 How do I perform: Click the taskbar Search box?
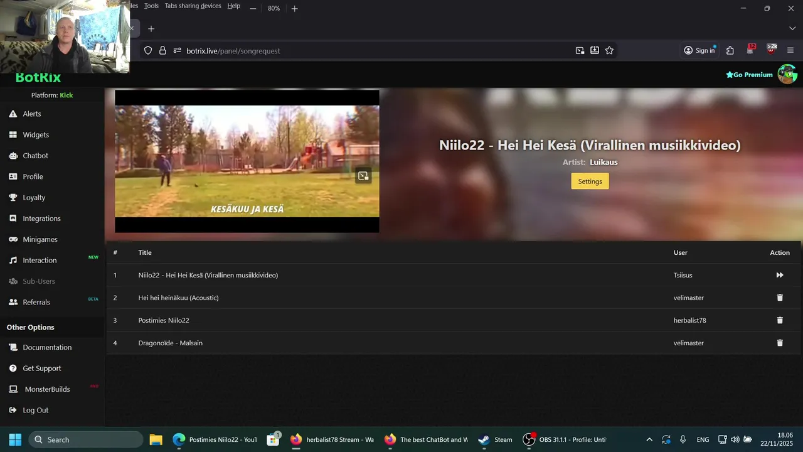point(86,439)
